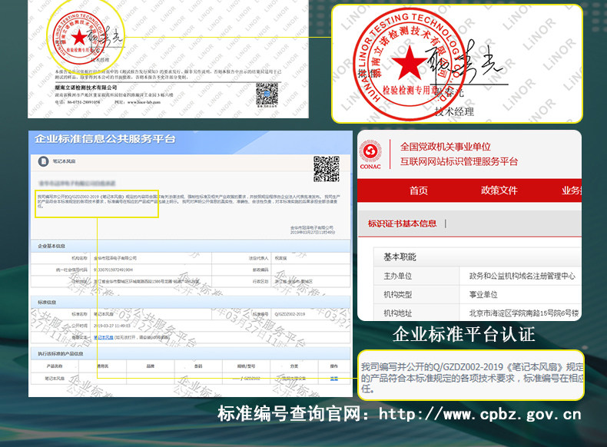
Task: Click the 事业单位 value
Action: pos(483,294)
